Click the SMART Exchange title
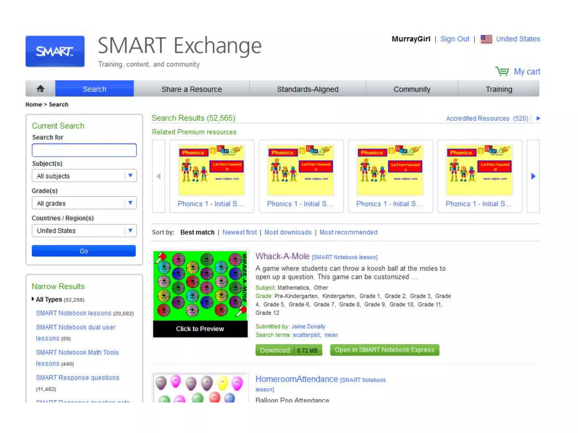 coord(180,45)
